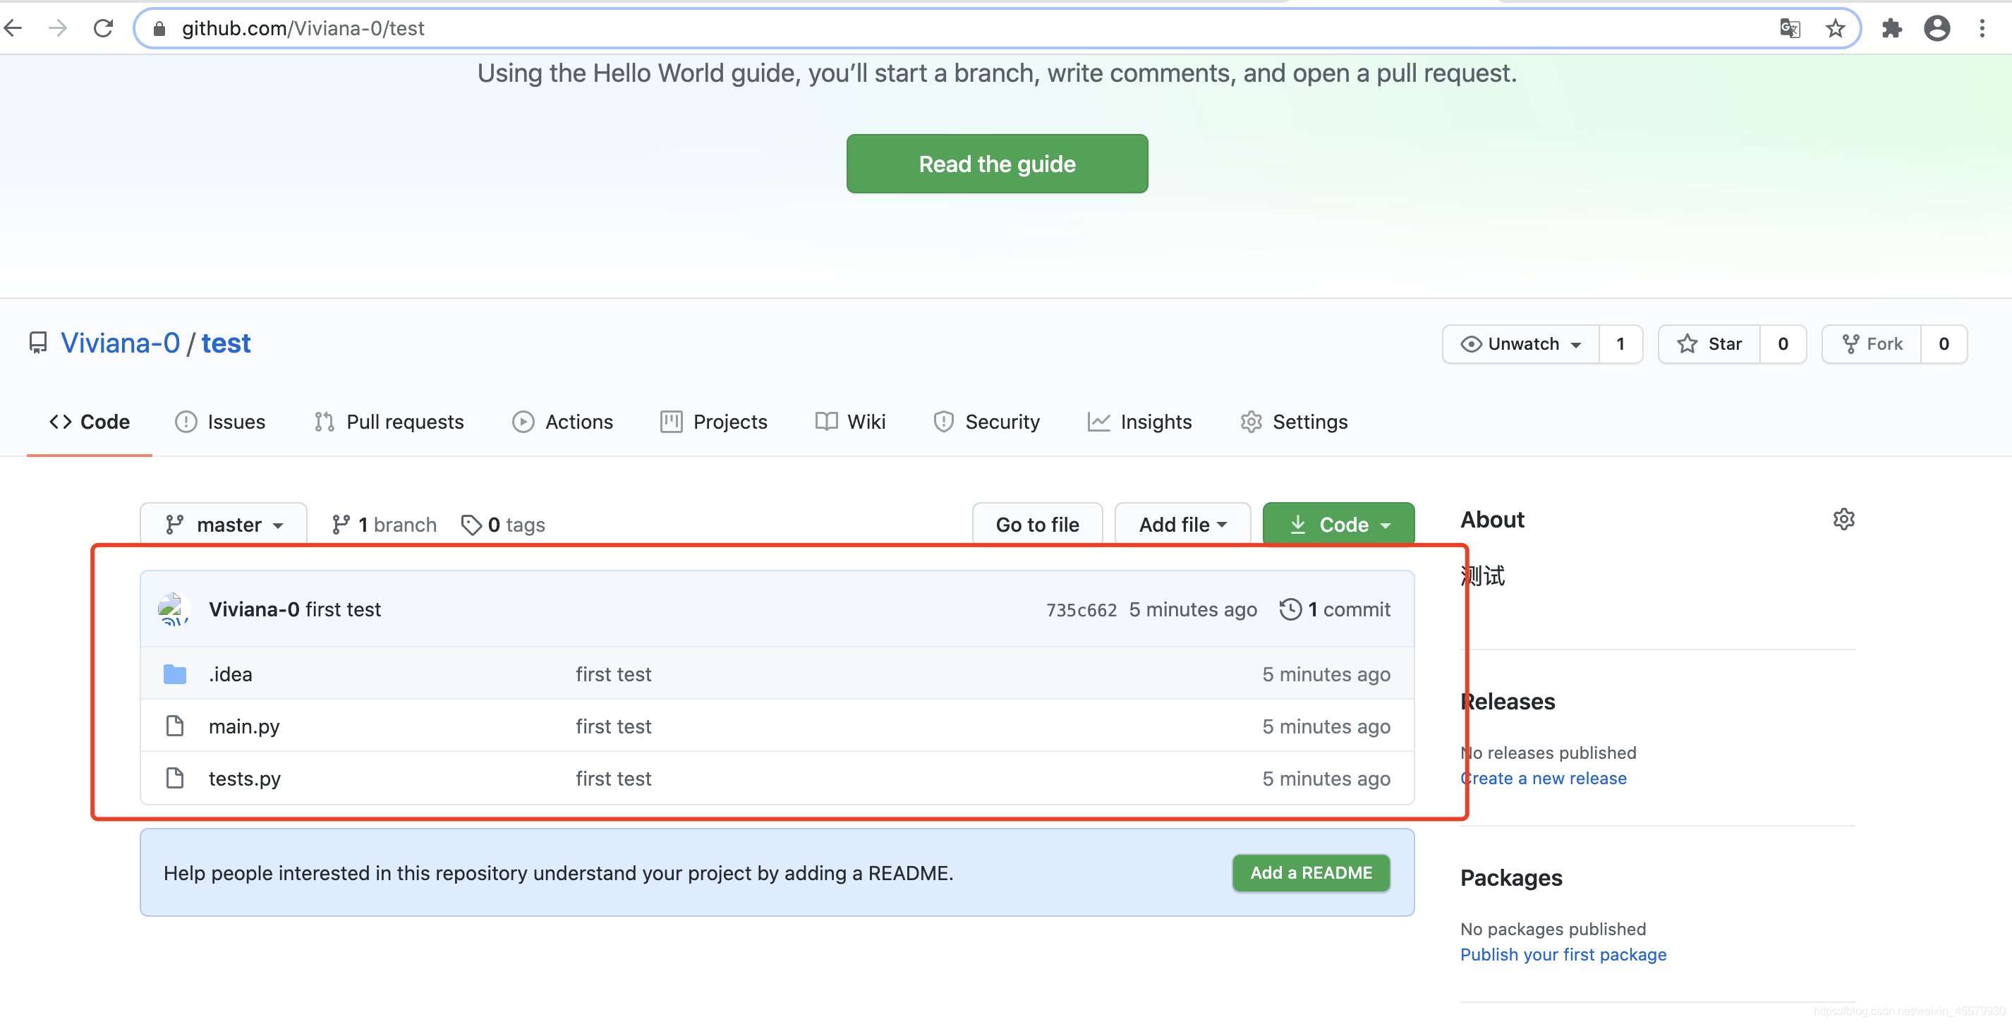This screenshot has width=2012, height=1024.
Task: Expand the green Code download dropdown
Action: coord(1338,525)
